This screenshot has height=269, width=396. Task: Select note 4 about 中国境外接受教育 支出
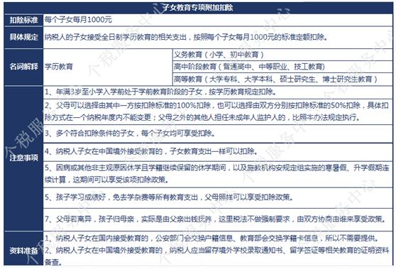pos(151,151)
